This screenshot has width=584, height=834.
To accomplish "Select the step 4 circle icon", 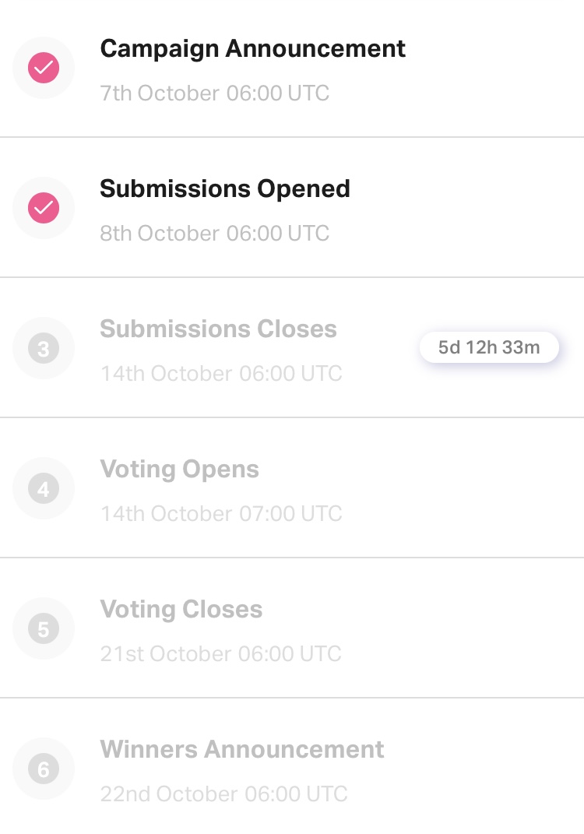I will (x=44, y=488).
